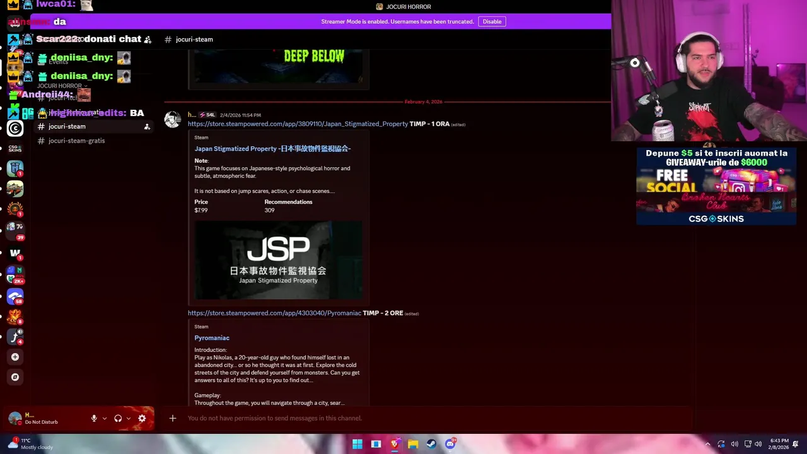Open the orange laurel server icon
Image resolution: width=807 pixels, height=454 pixels.
tap(15, 209)
